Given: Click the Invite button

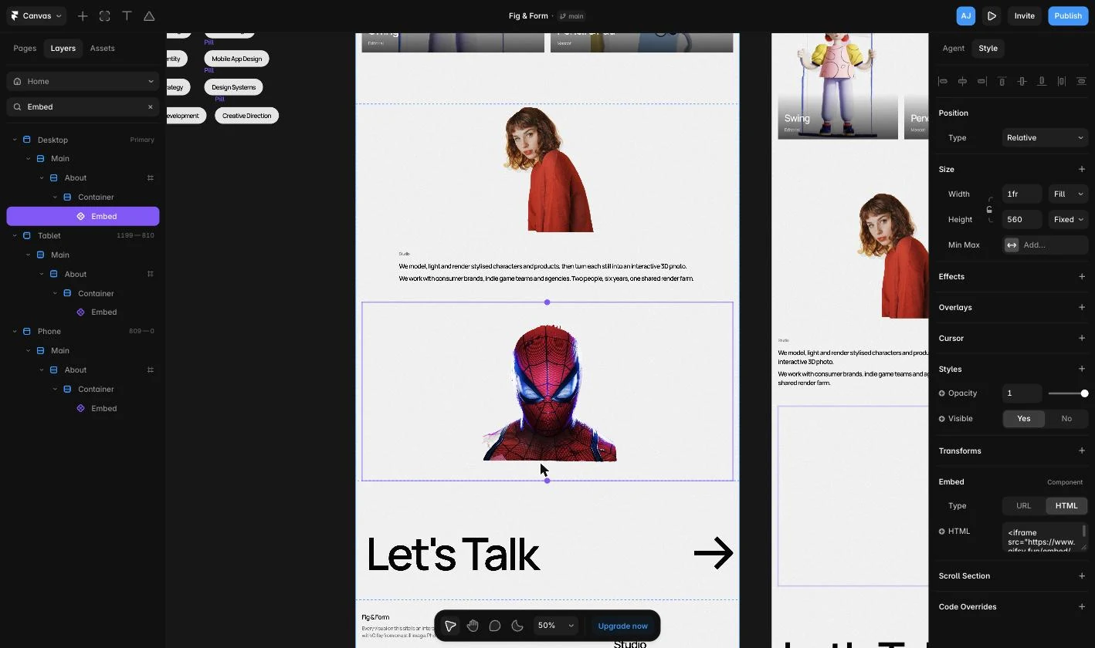Looking at the screenshot, I should click(x=1024, y=15).
